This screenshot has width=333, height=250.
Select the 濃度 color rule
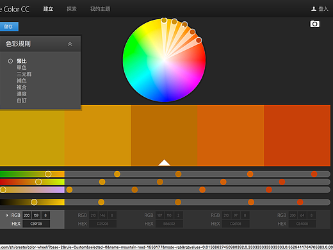click(x=22, y=94)
